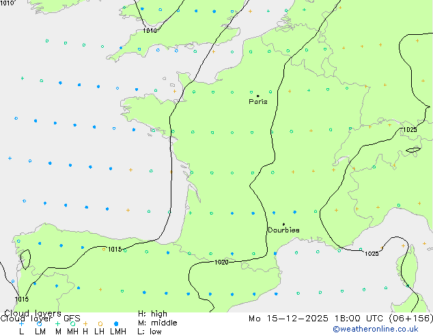Click the blue plus L legend symbol

[x=22, y=323]
